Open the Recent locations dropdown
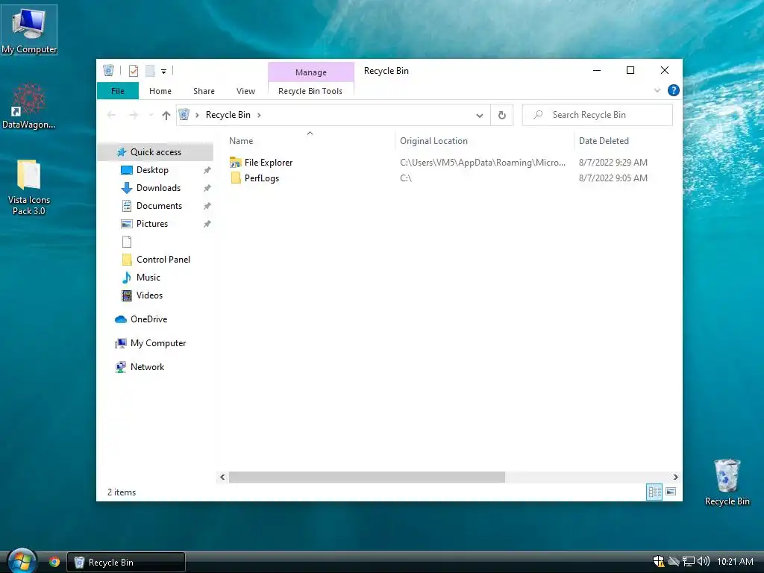 [x=151, y=115]
